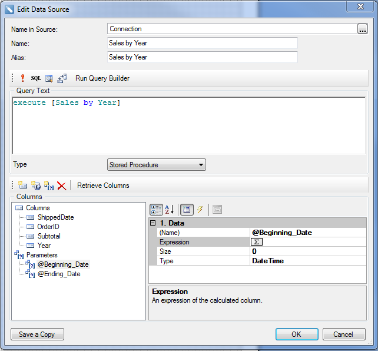
Task: Click inside the Query Text editor
Action: click(189, 125)
